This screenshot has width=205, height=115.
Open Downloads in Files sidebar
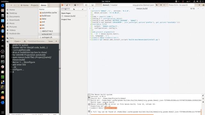(14, 20)
